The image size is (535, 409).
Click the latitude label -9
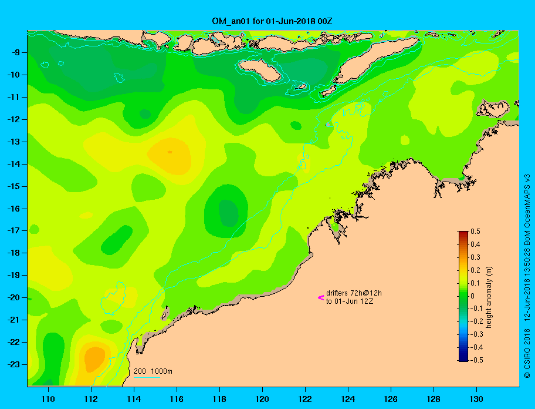(x=15, y=53)
